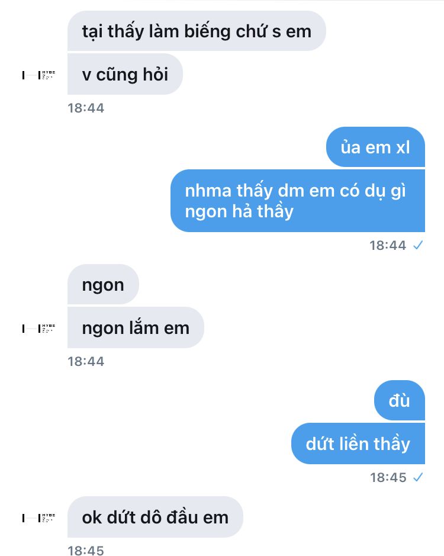
Task: Click the sent 18:45 timestamp text
Action: pos(388,477)
